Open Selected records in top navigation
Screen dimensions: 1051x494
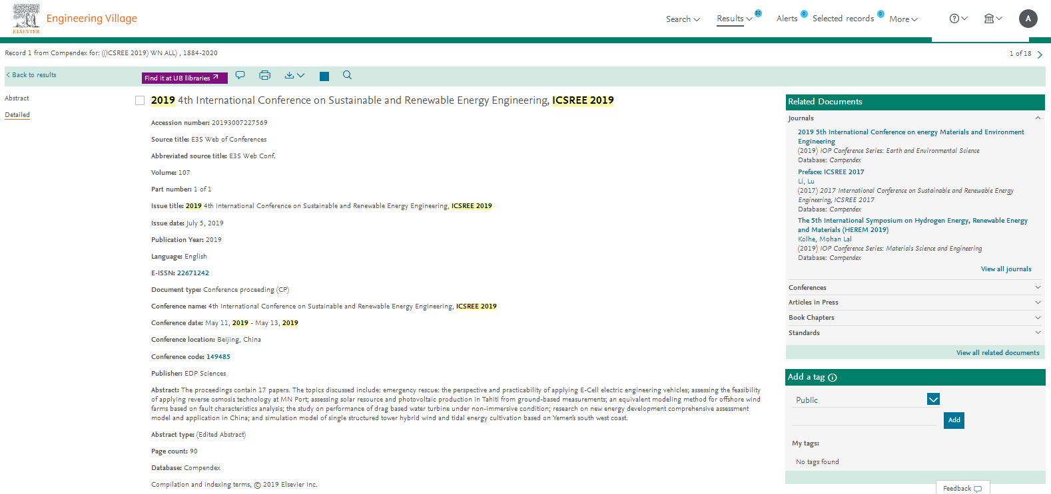coord(843,19)
